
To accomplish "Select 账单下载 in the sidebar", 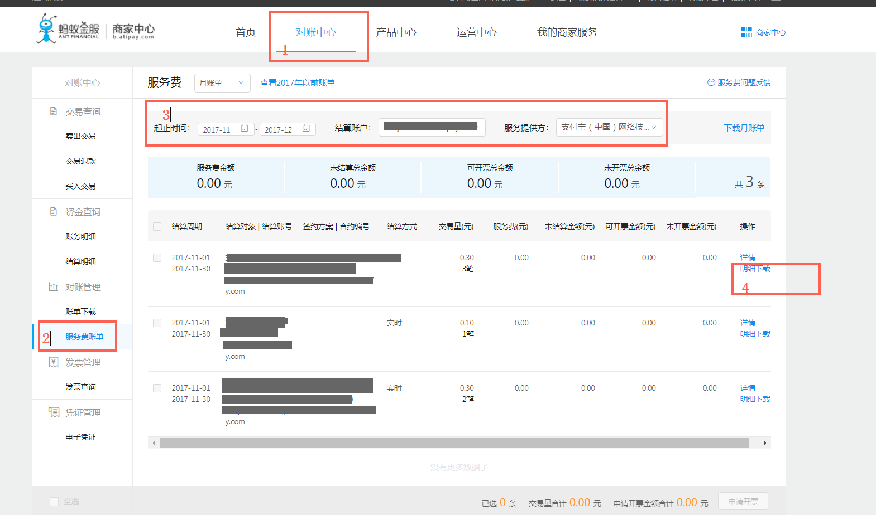I will (x=80, y=312).
